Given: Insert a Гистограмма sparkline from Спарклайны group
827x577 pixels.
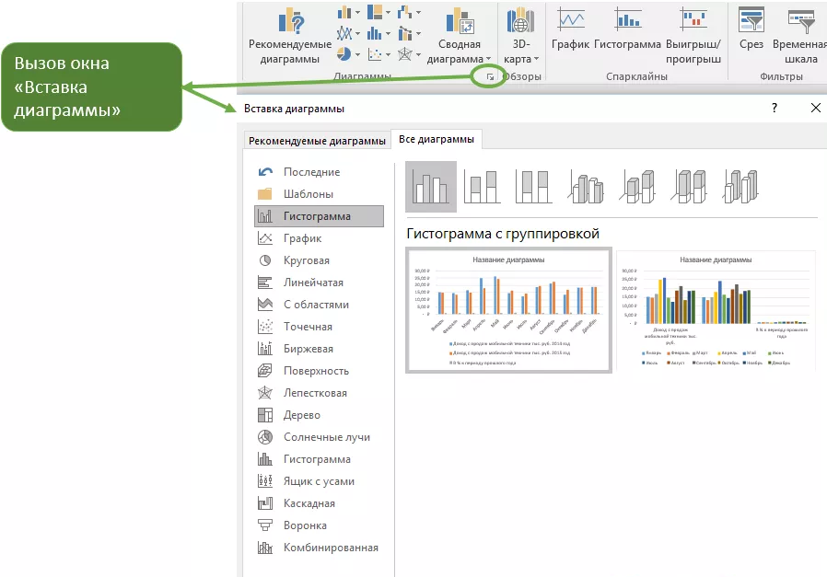Looking at the screenshot, I should (628, 29).
